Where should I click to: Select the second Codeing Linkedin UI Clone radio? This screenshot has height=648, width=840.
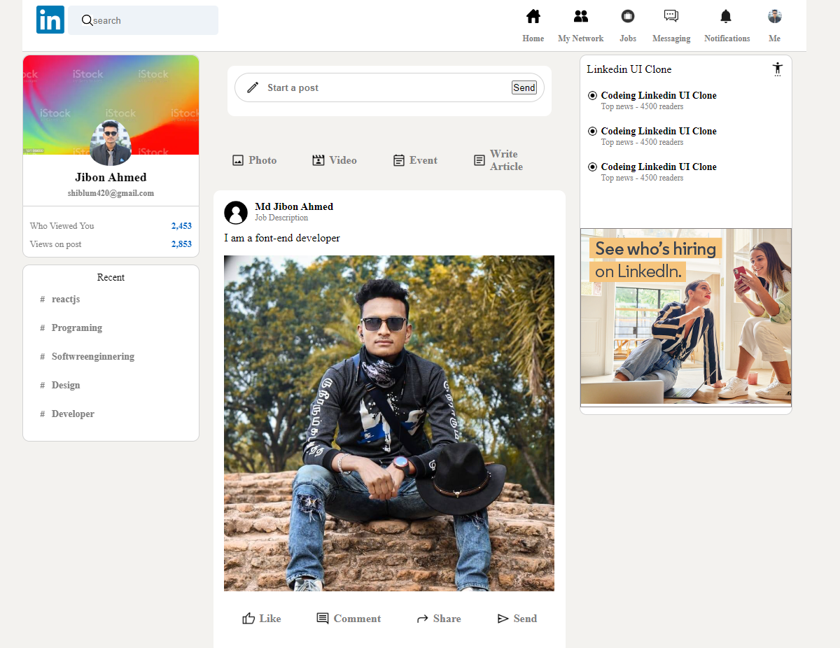[x=592, y=131]
